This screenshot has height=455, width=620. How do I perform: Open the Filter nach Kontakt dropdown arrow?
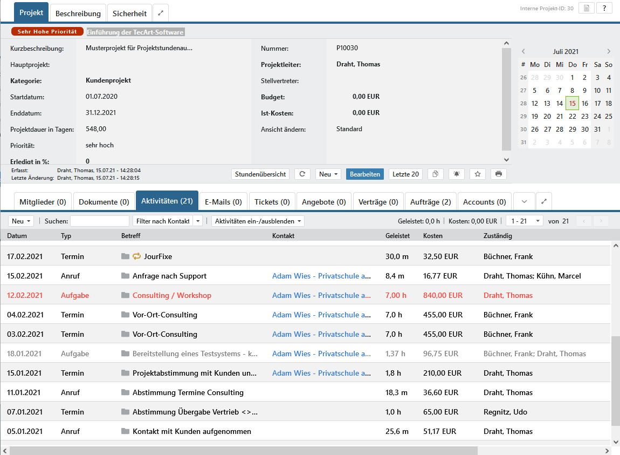click(198, 221)
